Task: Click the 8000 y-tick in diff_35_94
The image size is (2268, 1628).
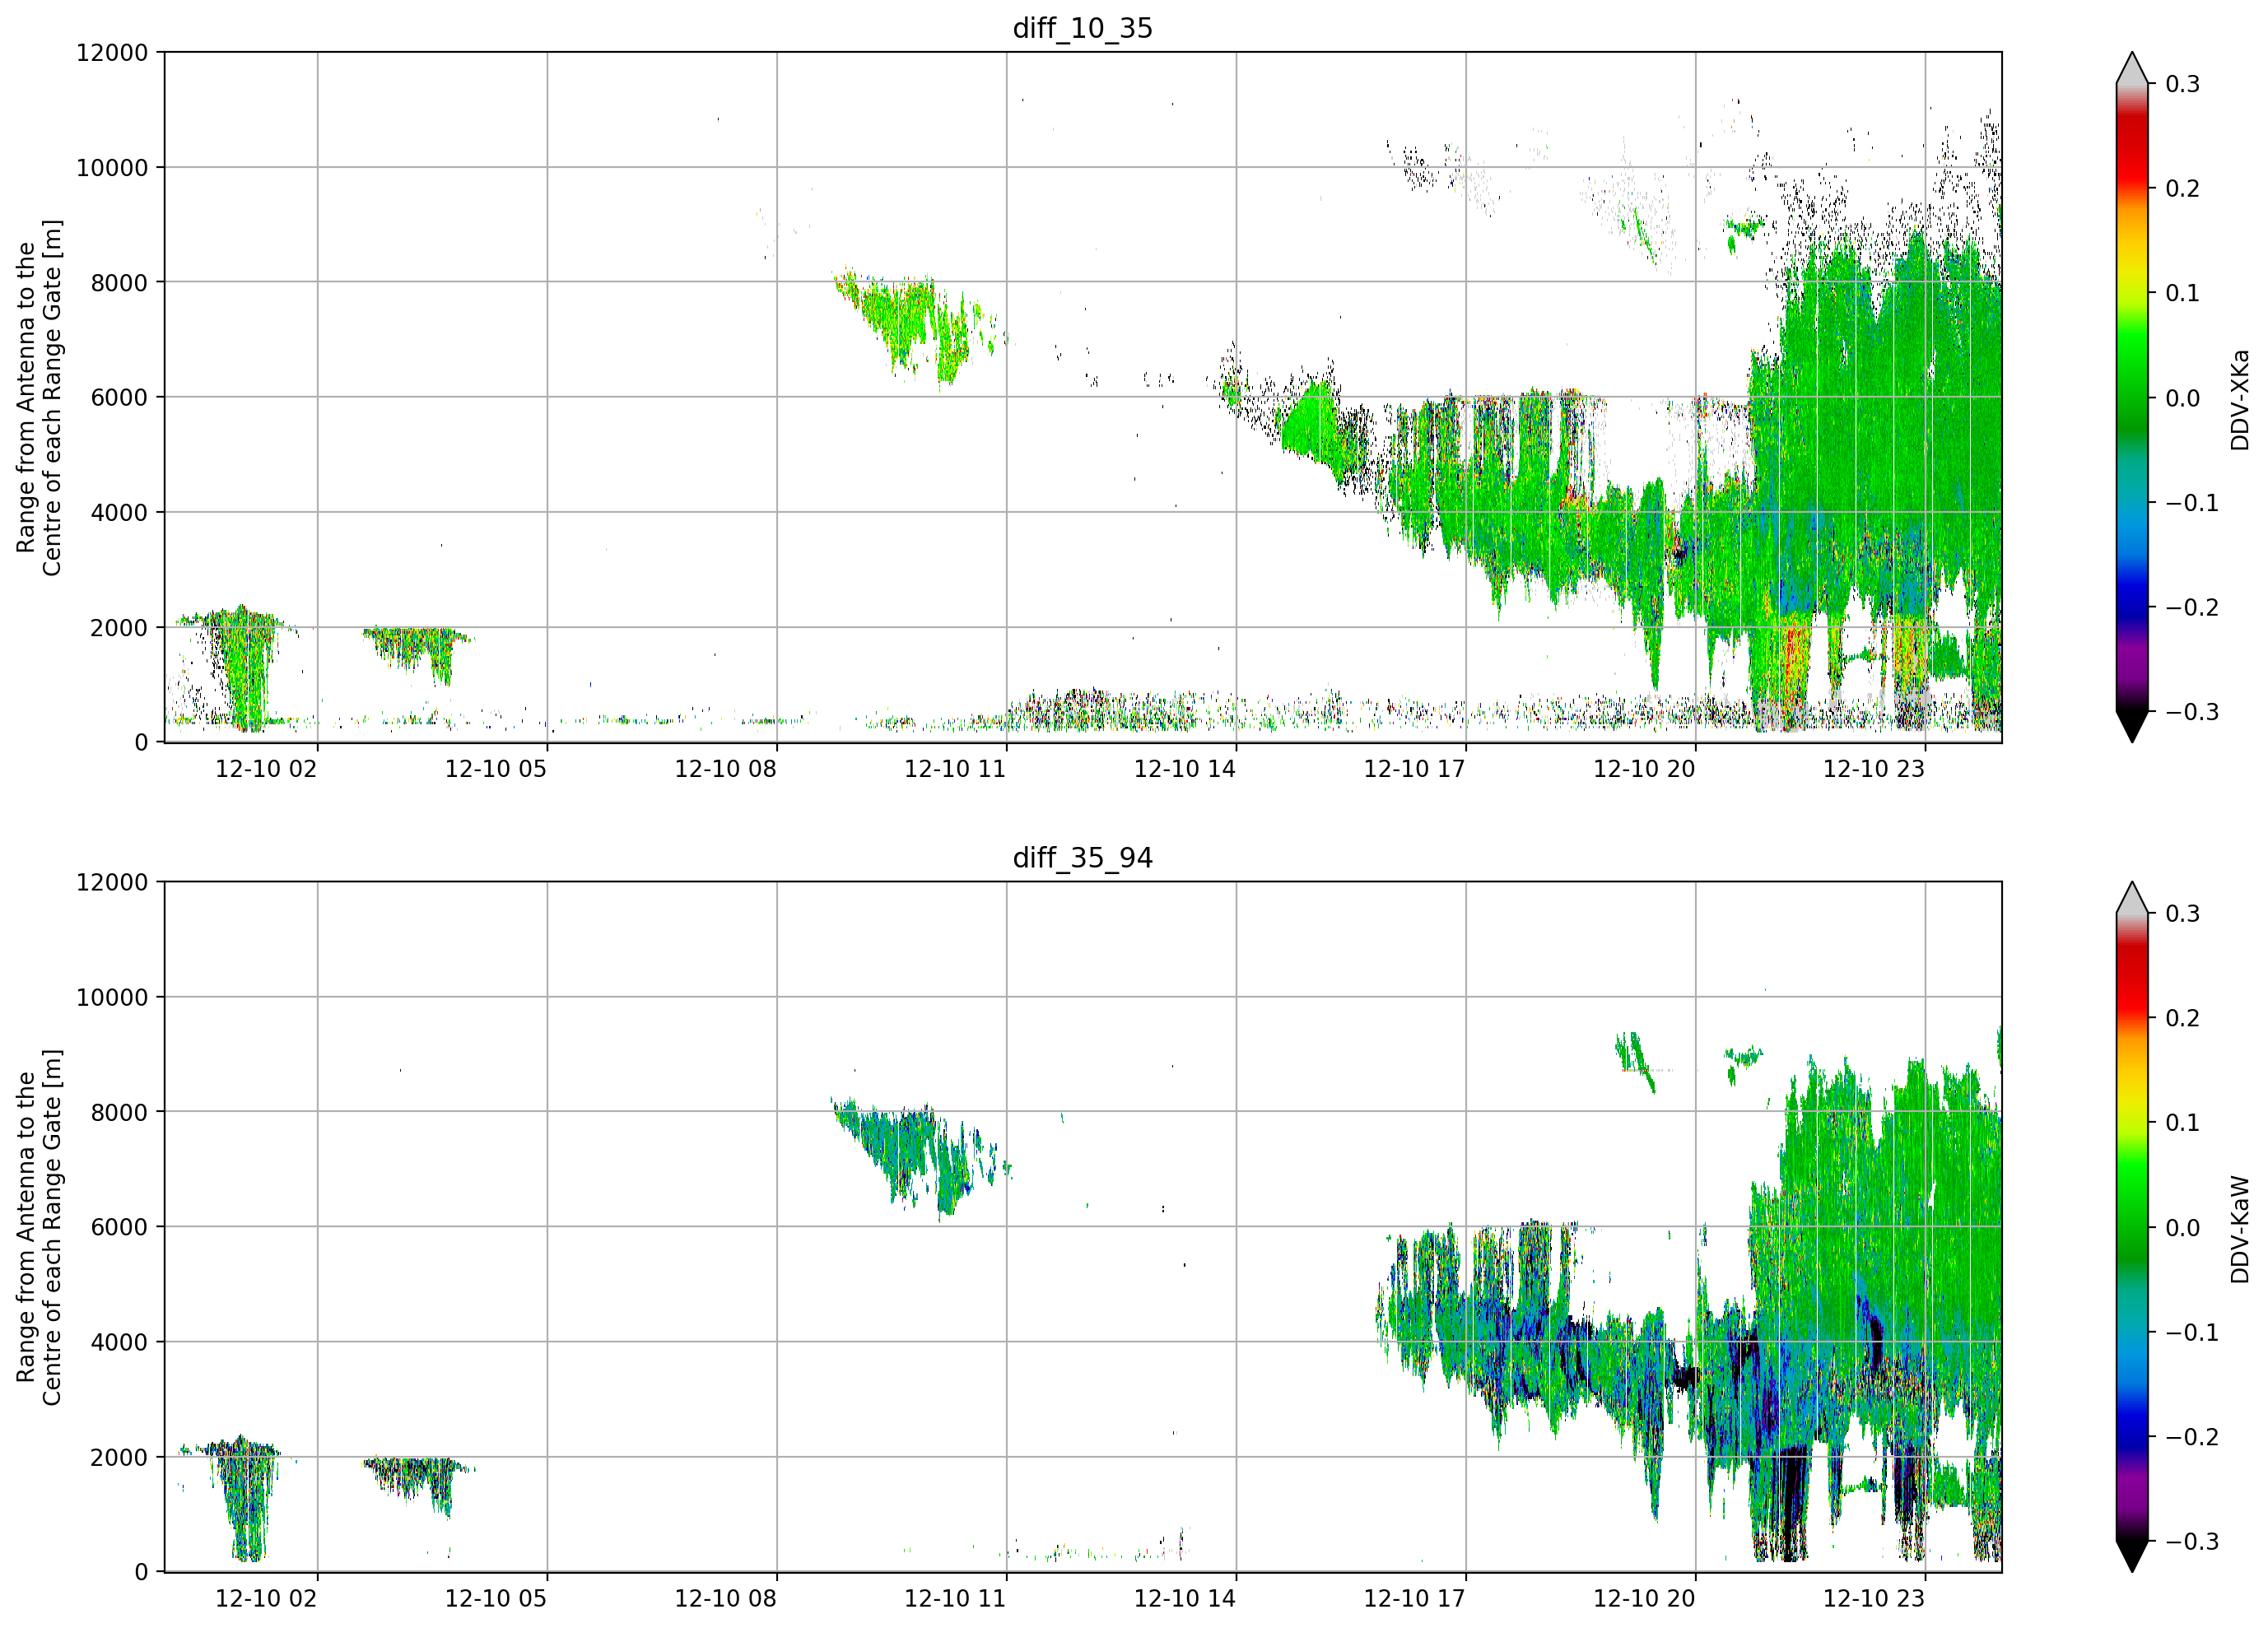Action: [119, 1112]
